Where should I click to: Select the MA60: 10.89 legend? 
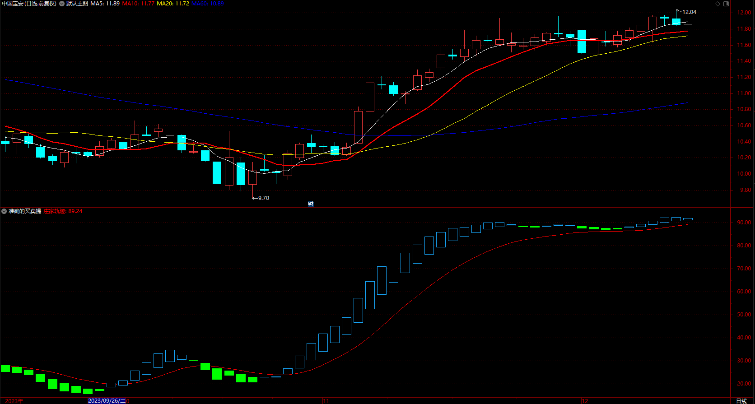(x=208, y=4)
